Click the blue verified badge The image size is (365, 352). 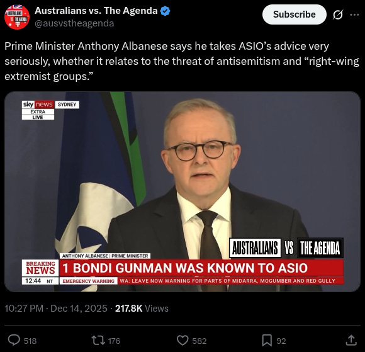[166, 11]
